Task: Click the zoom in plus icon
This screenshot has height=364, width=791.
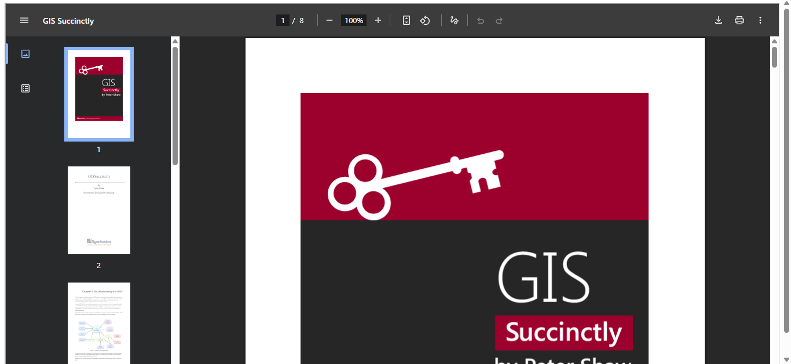Action: pos(378,20)
